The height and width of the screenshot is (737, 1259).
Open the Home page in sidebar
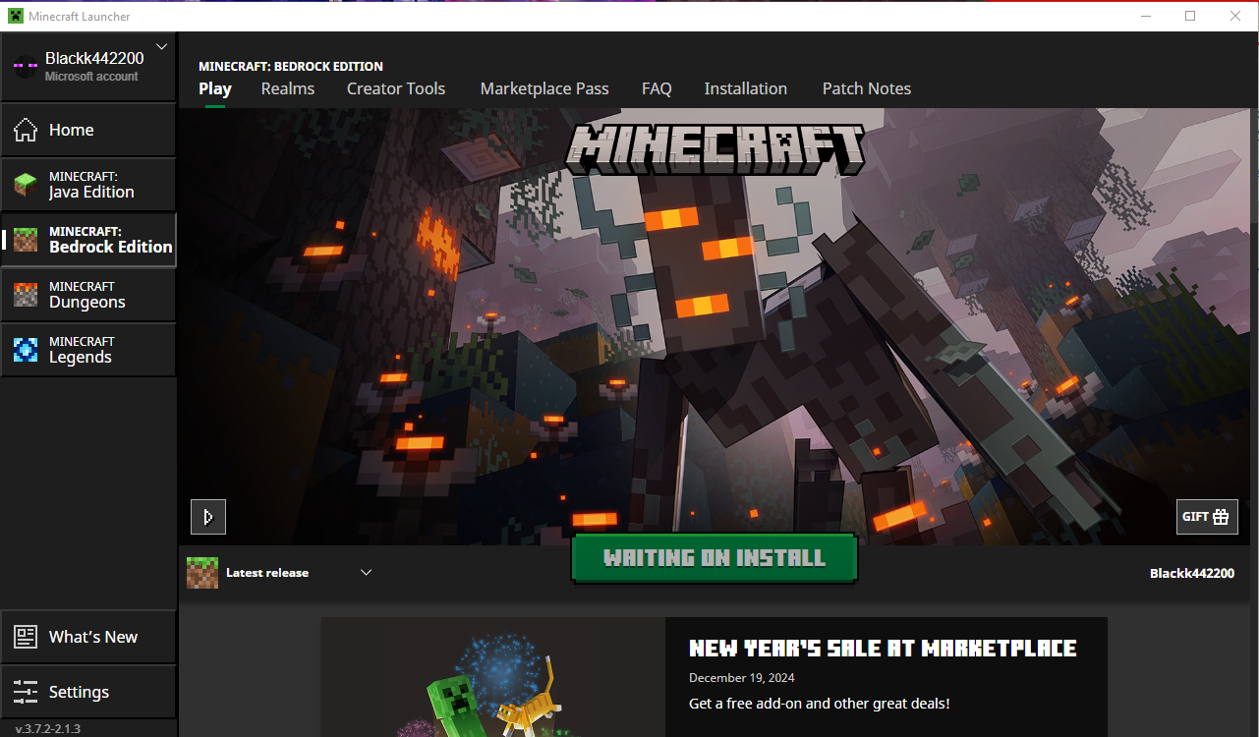tap(88, 130)
